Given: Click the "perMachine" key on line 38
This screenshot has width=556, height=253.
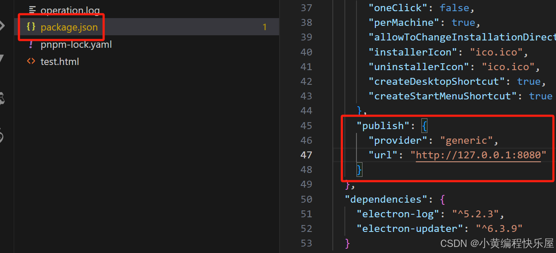Looking at the screenshot, I should pos(404,22).
